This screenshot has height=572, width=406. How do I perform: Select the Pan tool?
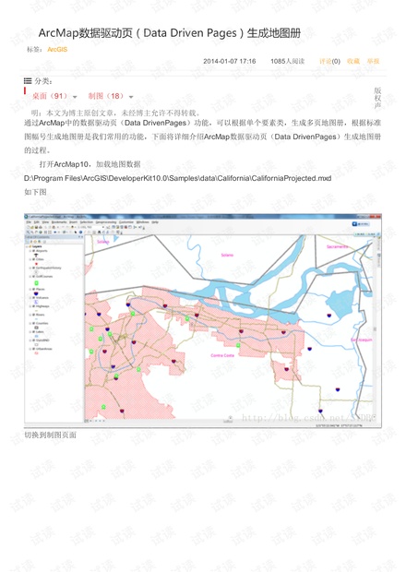click(x=36, y=232)
